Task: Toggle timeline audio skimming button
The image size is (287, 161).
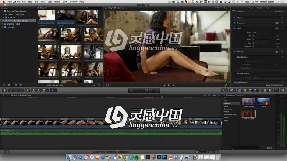Action: coord(209,95)
